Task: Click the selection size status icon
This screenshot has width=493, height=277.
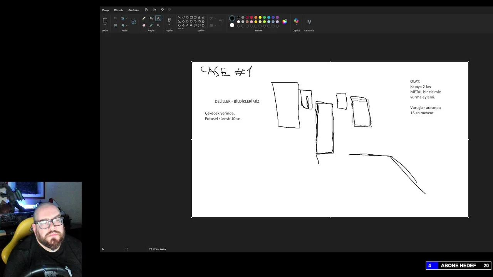Action: (x=127, y=249)
